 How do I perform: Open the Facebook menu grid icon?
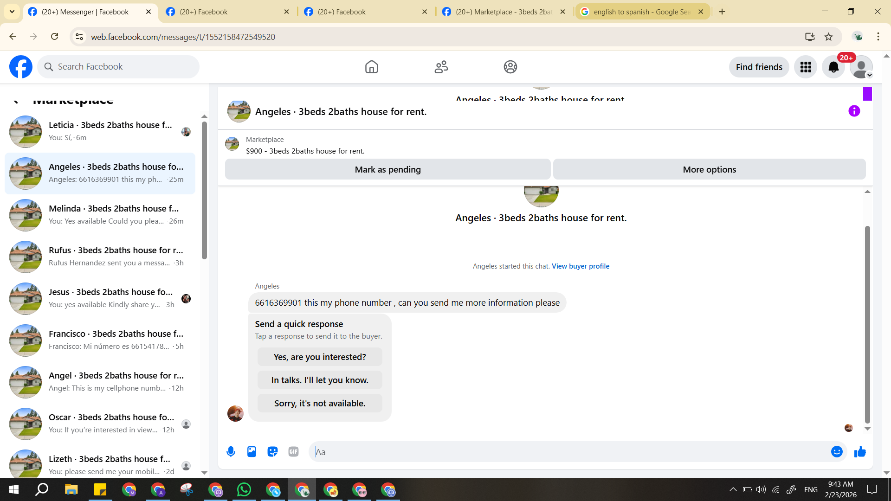[806, 67]
